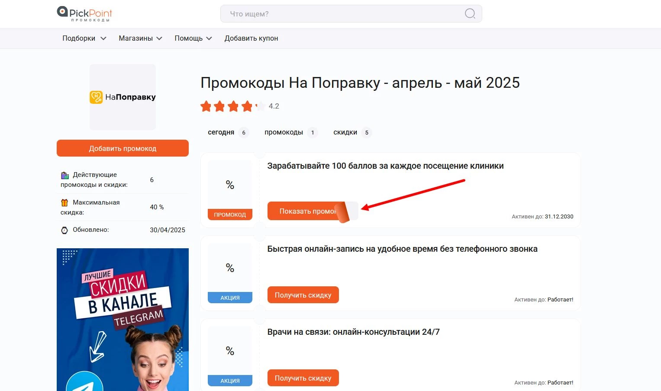Open Быстрая онлайн-запись offer title

(x=402, y=249)
